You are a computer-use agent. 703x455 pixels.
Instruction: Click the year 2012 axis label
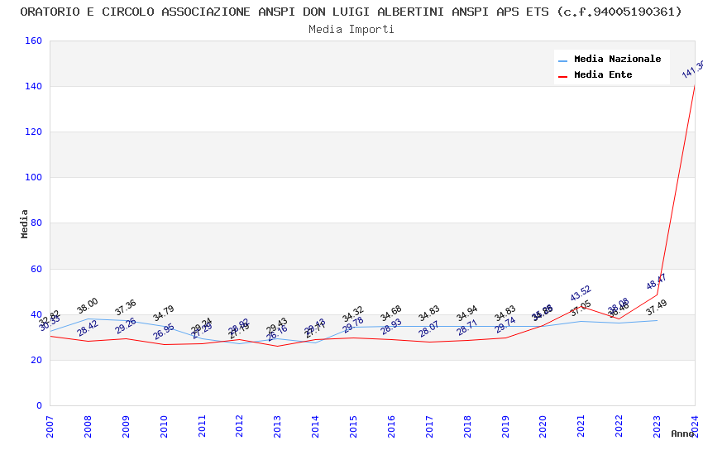point(239,426)
